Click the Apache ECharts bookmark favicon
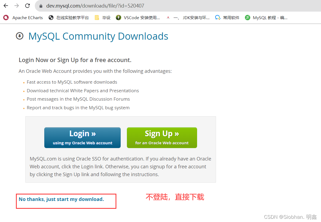The width and height of the screenshot is (321, 222). [6, 18]
